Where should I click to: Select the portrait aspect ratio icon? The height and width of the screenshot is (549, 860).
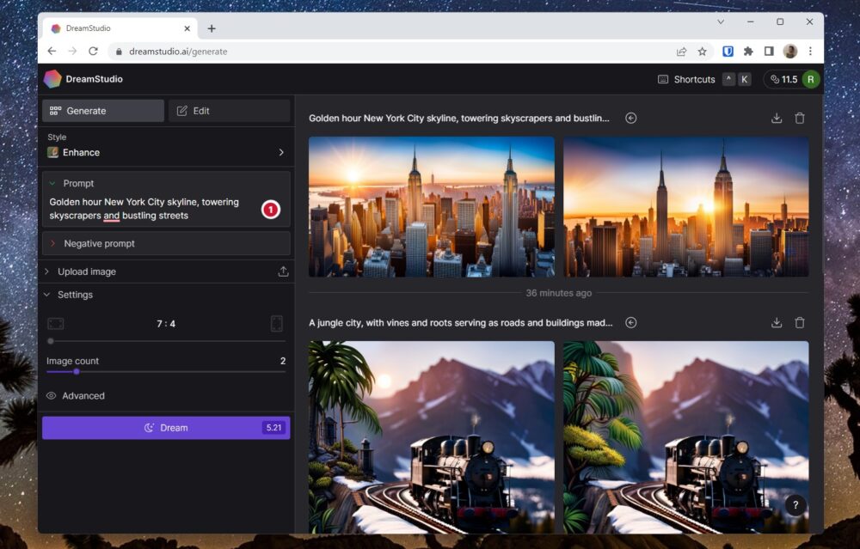click(x=276, y=324)
